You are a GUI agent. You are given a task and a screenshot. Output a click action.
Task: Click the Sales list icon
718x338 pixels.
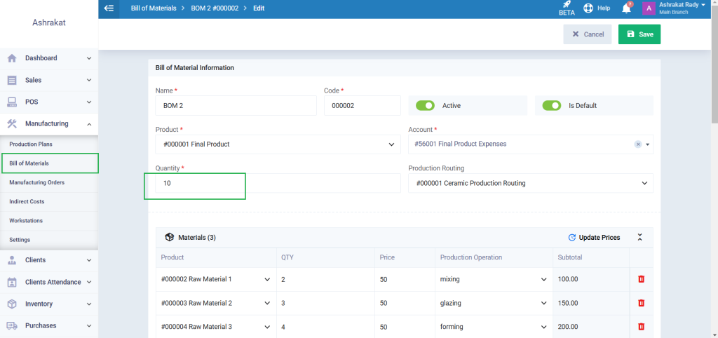[x=12, y=80]
